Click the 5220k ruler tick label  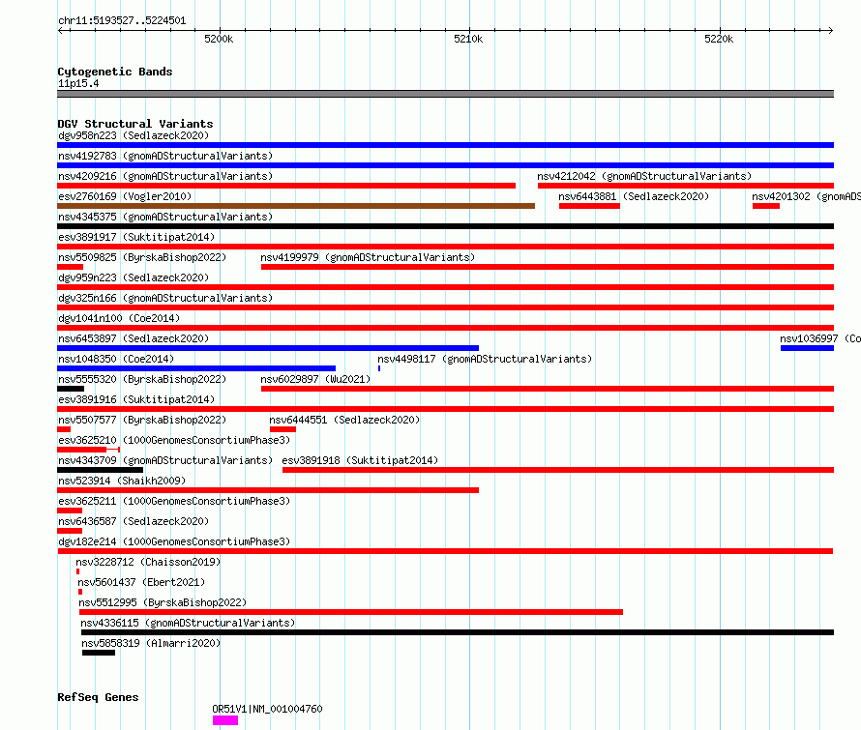(719, 39)
